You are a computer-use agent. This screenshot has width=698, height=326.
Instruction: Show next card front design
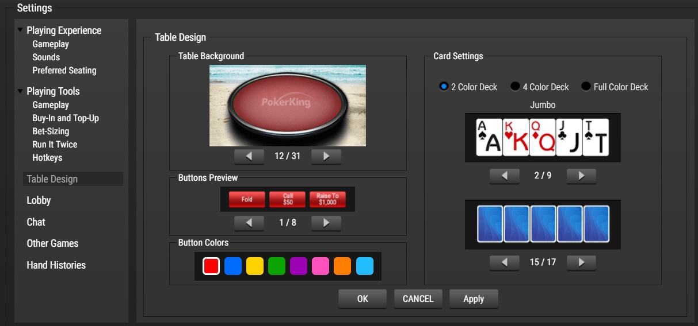tap(581, 176)
